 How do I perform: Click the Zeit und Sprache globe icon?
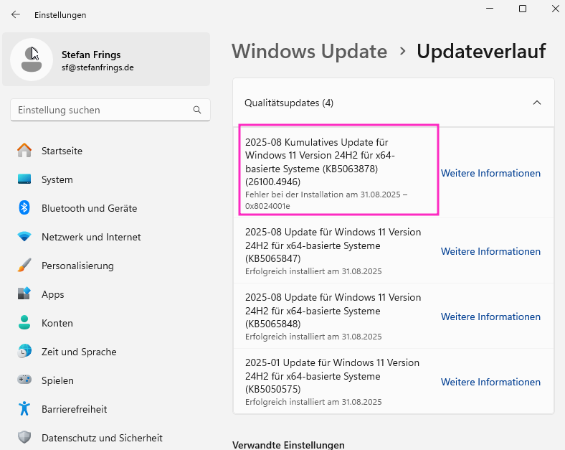[x=24, y=351]
